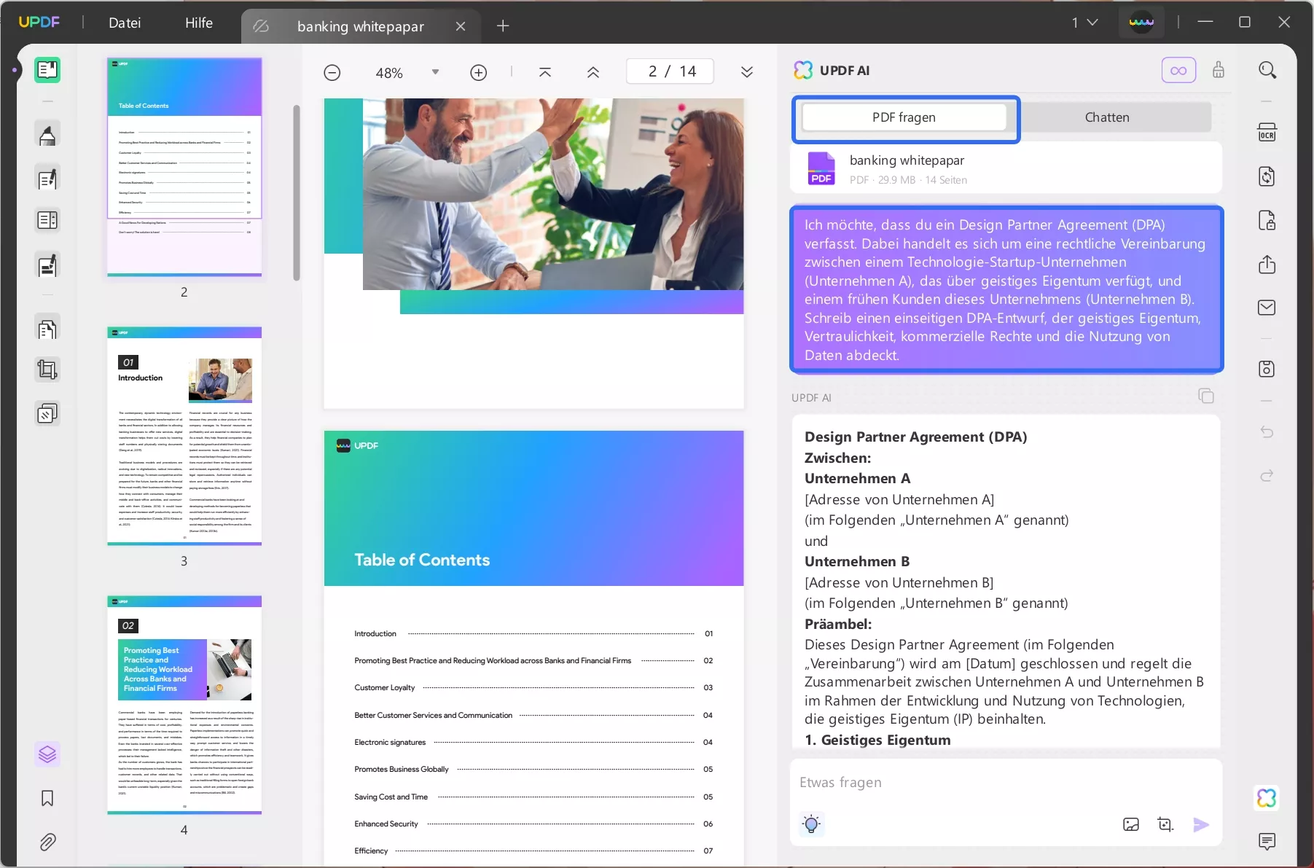
Task: Undo the last action
Action: tap(1267, 432)
